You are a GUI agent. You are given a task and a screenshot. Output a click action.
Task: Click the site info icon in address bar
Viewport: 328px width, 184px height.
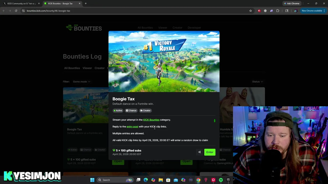click(23, 11)
